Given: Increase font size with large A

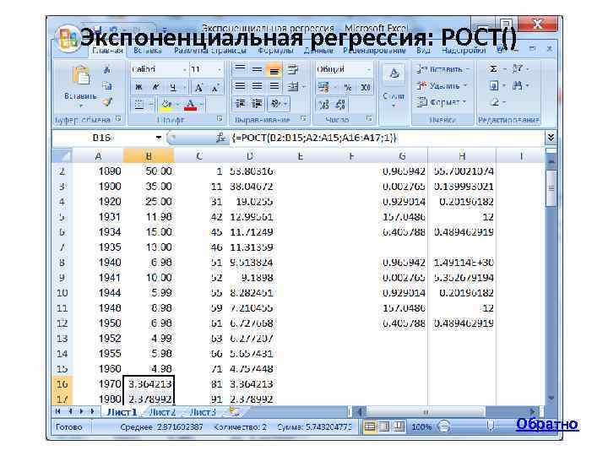Looking at the screenshot, I should [198, 88].
